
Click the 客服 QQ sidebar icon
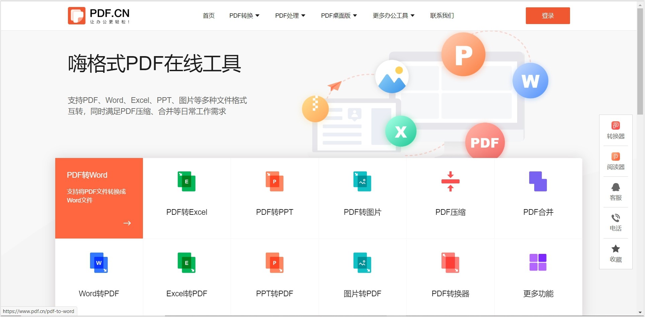(616, 187)
